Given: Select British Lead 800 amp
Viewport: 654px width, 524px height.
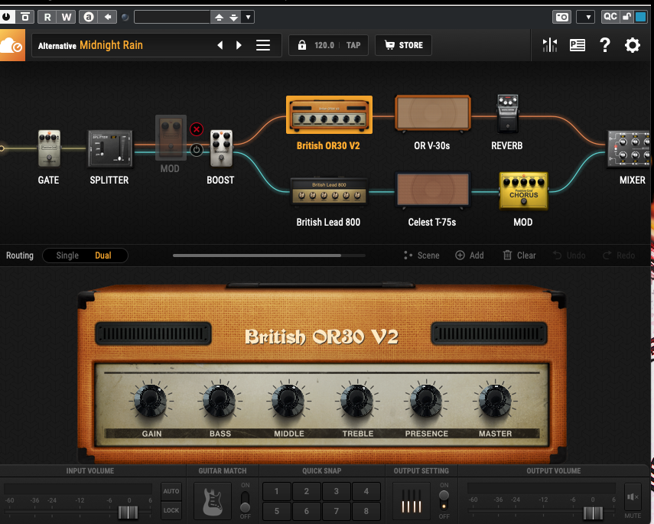Looking at the screenshot, I should coord(329,191).
